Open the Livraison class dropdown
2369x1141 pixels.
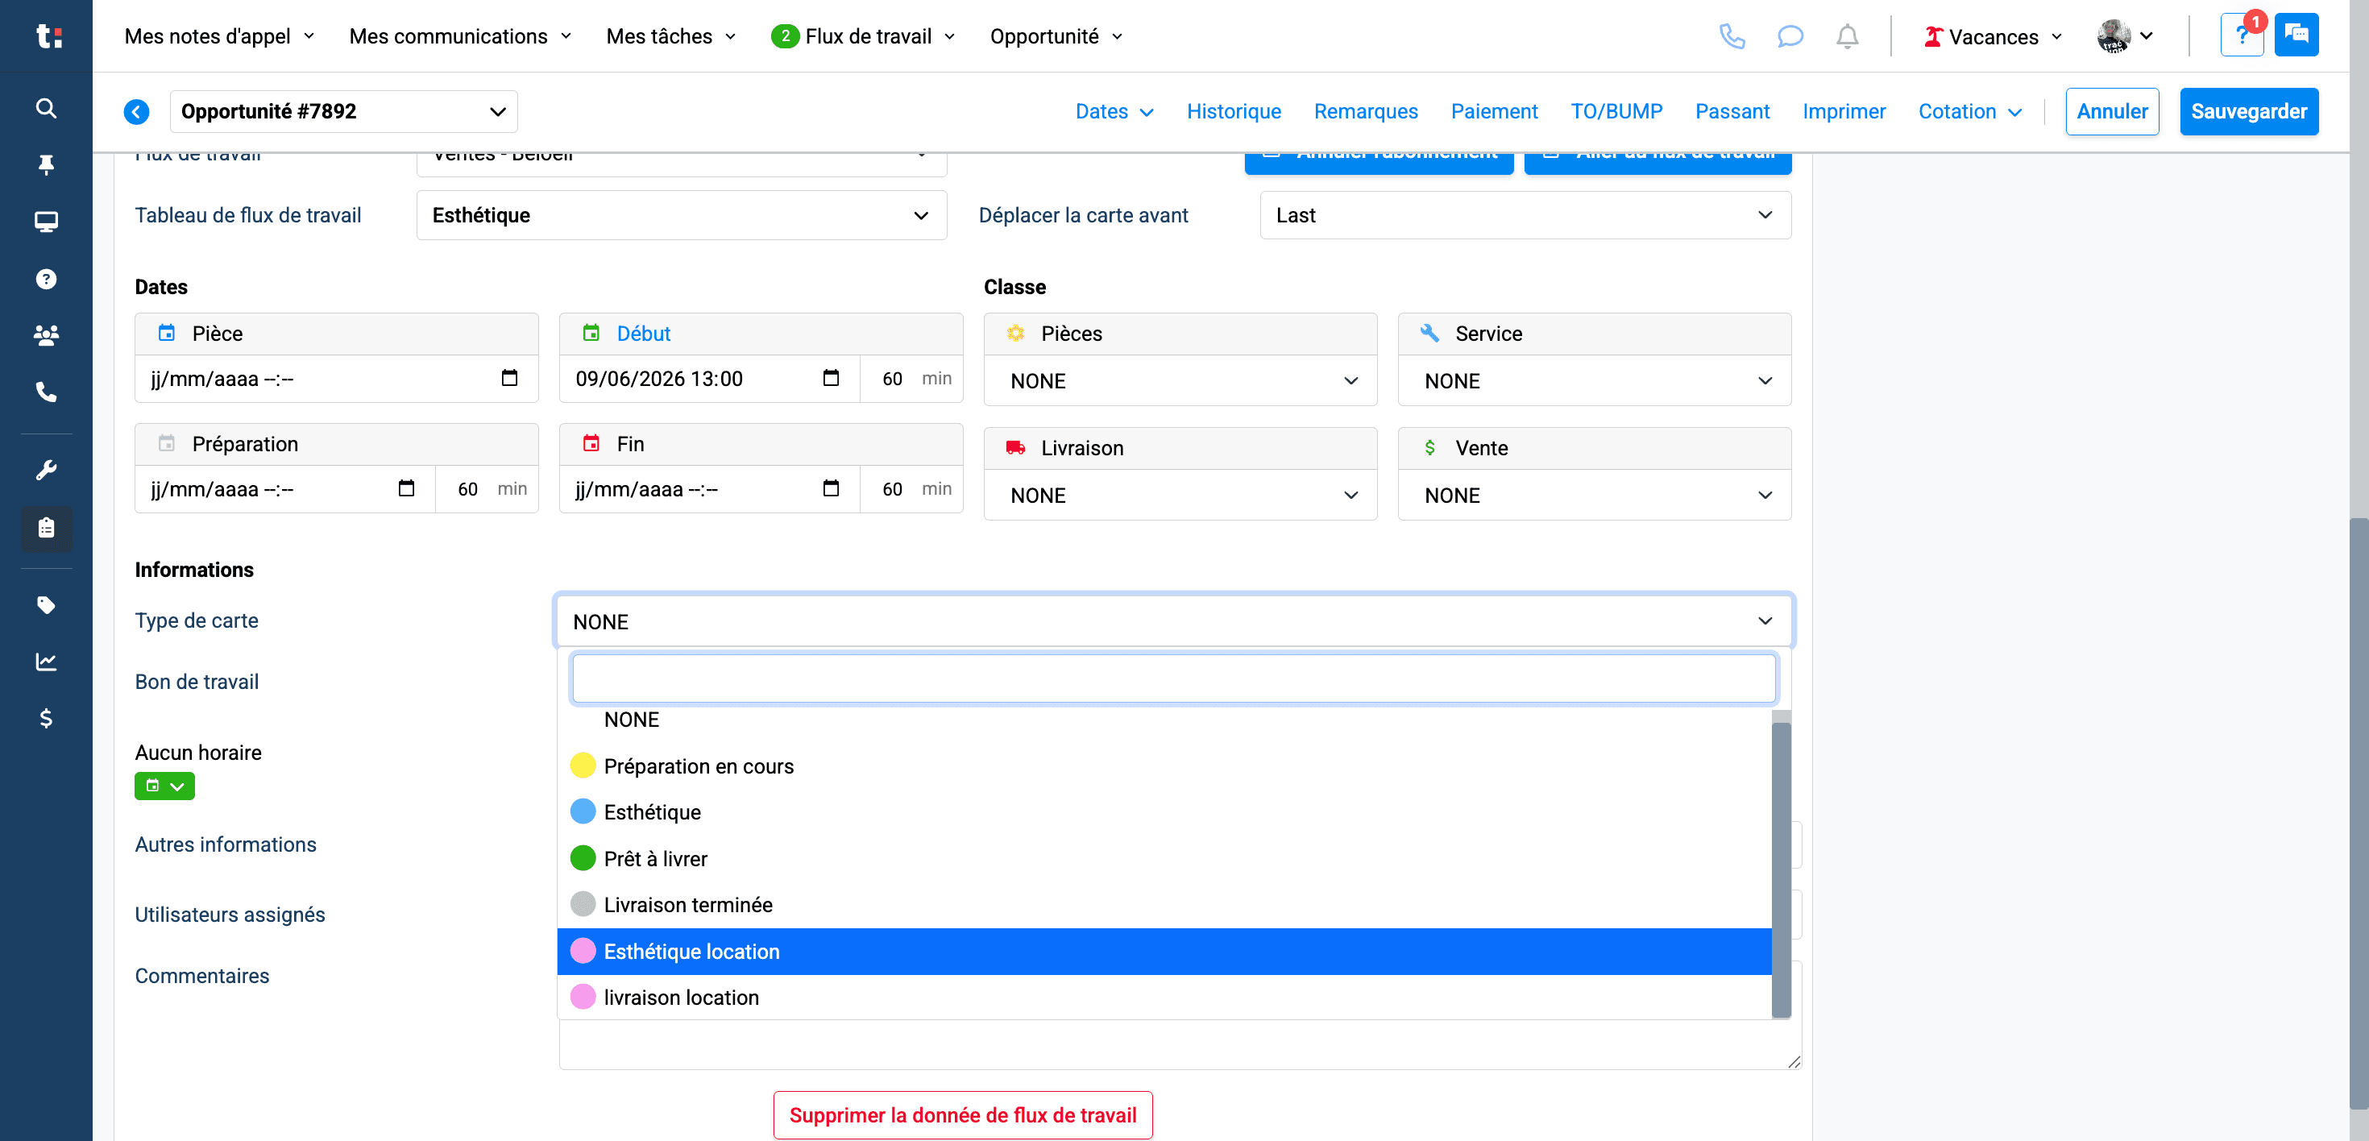click(x=1180, y=496)
